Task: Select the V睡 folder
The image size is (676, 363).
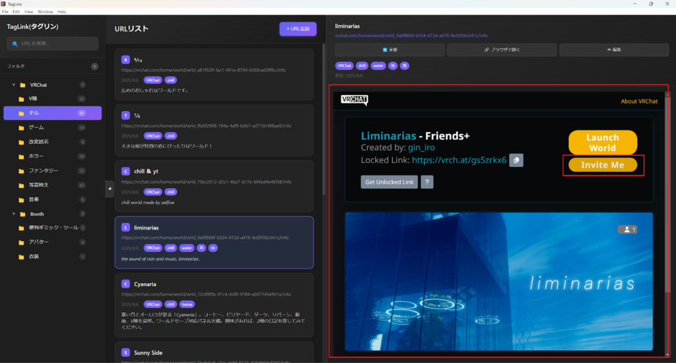Action: [x=53, y=99]
